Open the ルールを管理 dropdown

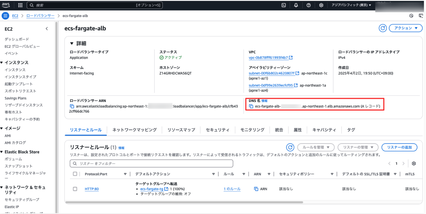tap(316, 147)
